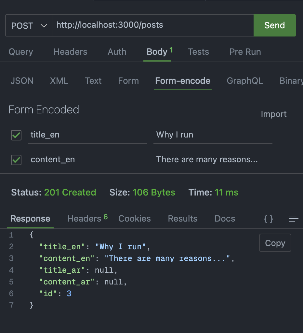Switch to the Headers request tab
Image resolution: width=303 pixels, height=333 pixels.
[x=70, y=51]
